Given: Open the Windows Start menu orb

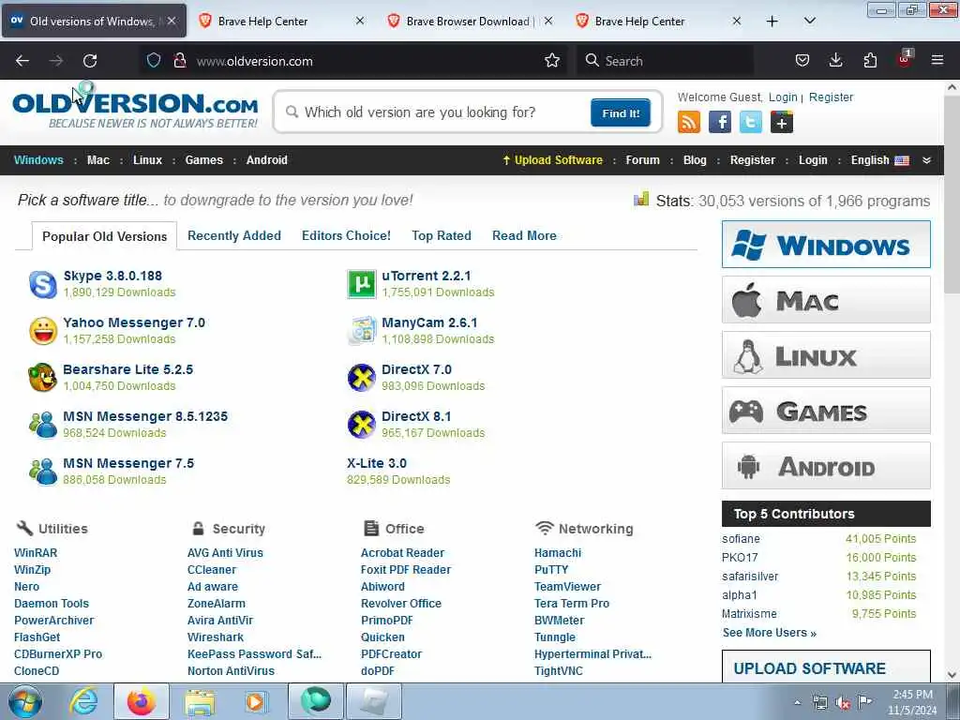Looking at the screenshot, I should click(25, 701).
